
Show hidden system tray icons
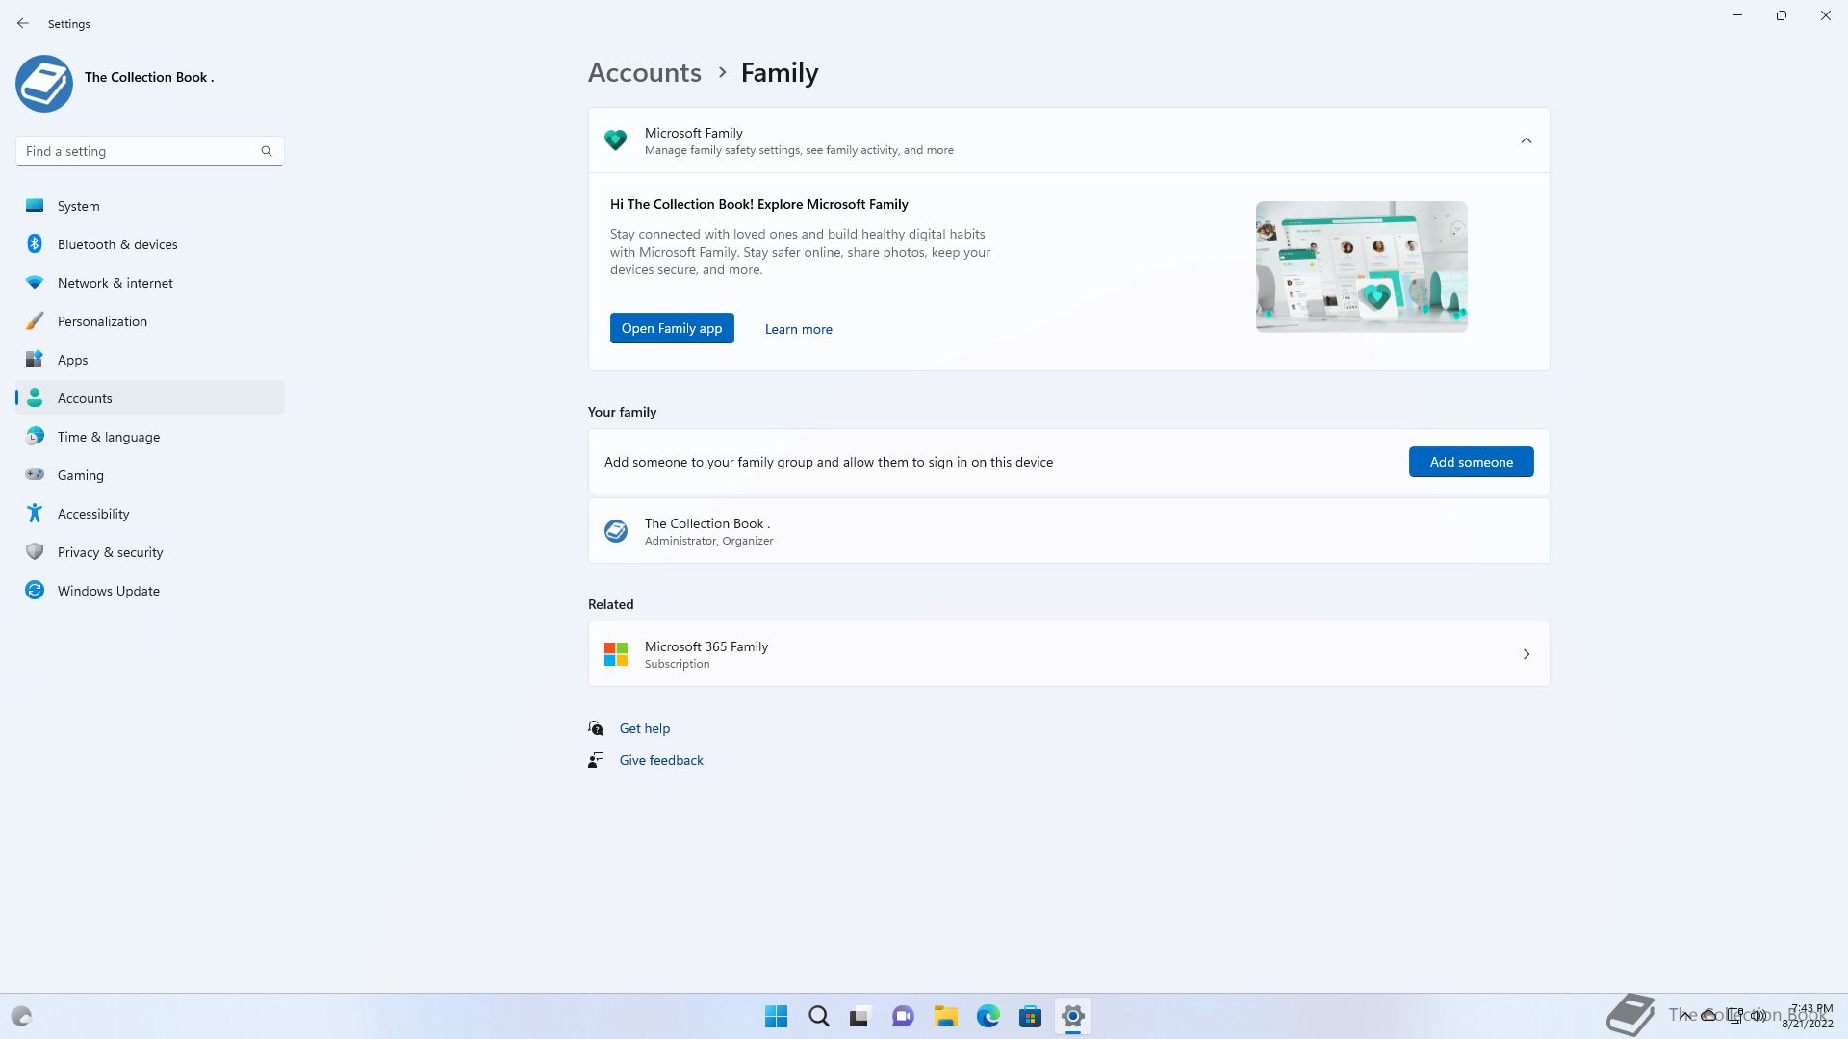[x=1684, y=1015]
